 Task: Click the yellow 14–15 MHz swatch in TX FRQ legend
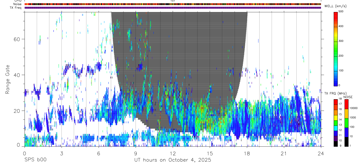pos(336,117)
